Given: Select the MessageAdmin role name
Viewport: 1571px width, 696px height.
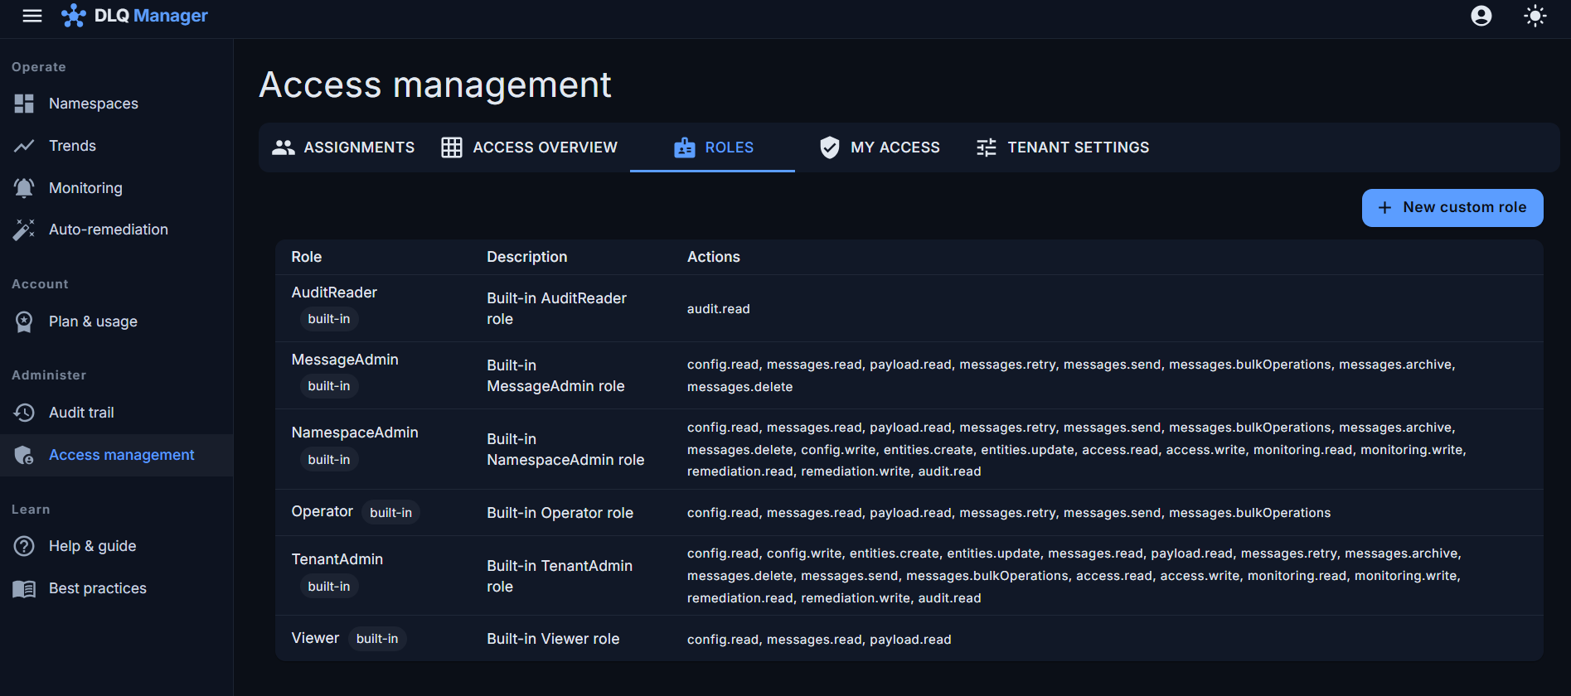Looking at the screenshot, I should click(345, 360).
